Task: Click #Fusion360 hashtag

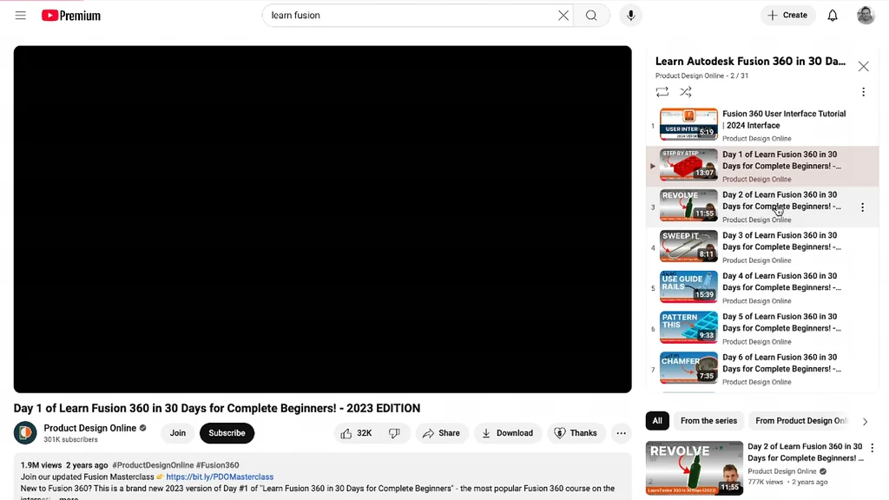Action: click(218, 465)
